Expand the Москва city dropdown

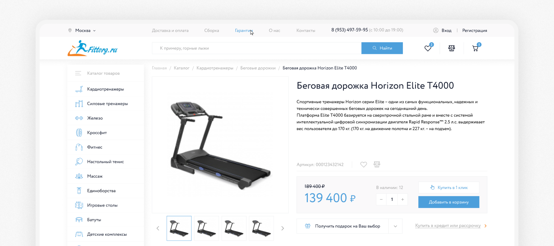(82, 30)
